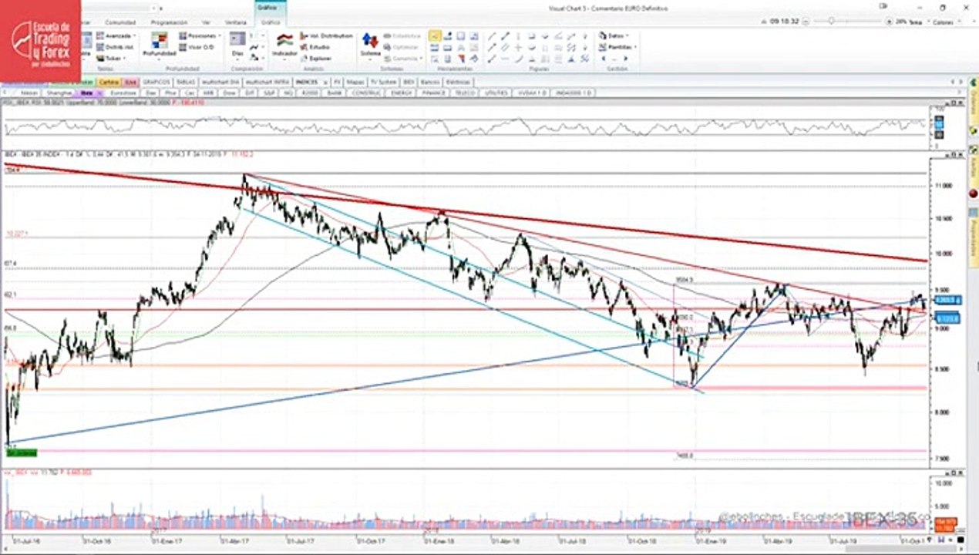This screenshot has width=979, height=555.
Task: Insert an Indicador on the chart
Action: [x=284, y=46]
